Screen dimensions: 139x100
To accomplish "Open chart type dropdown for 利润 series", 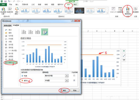I will pyautogui.click(x=67, y=76).
